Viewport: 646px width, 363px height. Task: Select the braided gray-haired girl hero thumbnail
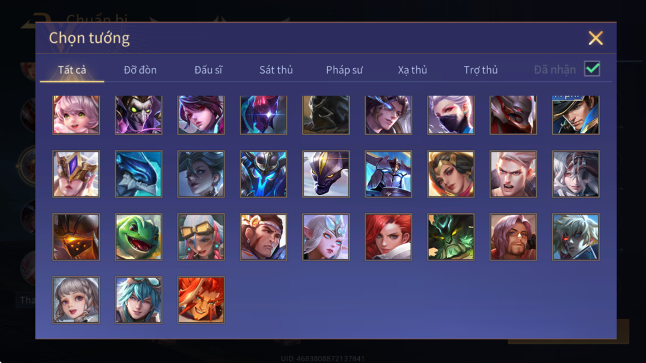click(76, 300)
